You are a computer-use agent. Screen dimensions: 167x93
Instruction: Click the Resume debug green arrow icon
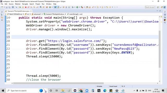[20, 7]
